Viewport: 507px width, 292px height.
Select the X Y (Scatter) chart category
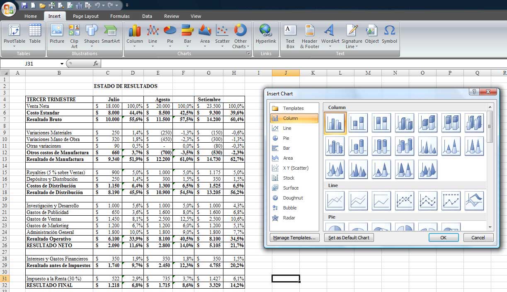[x=295, y=168]
